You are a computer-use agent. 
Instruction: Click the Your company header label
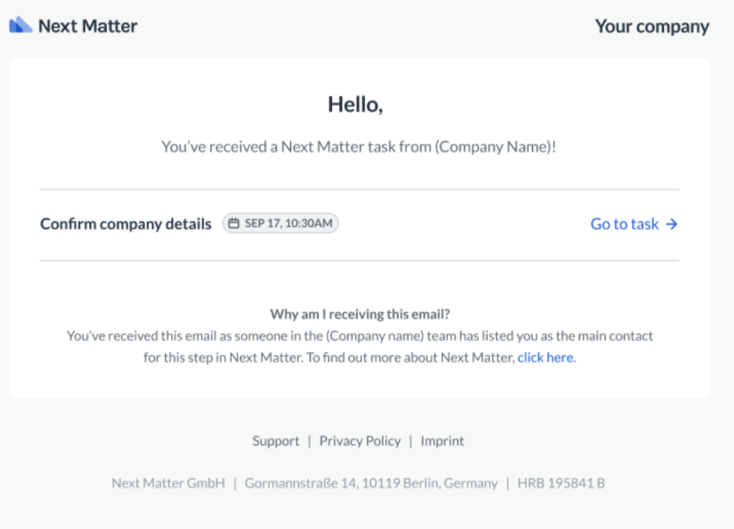[x=652, y=27]
